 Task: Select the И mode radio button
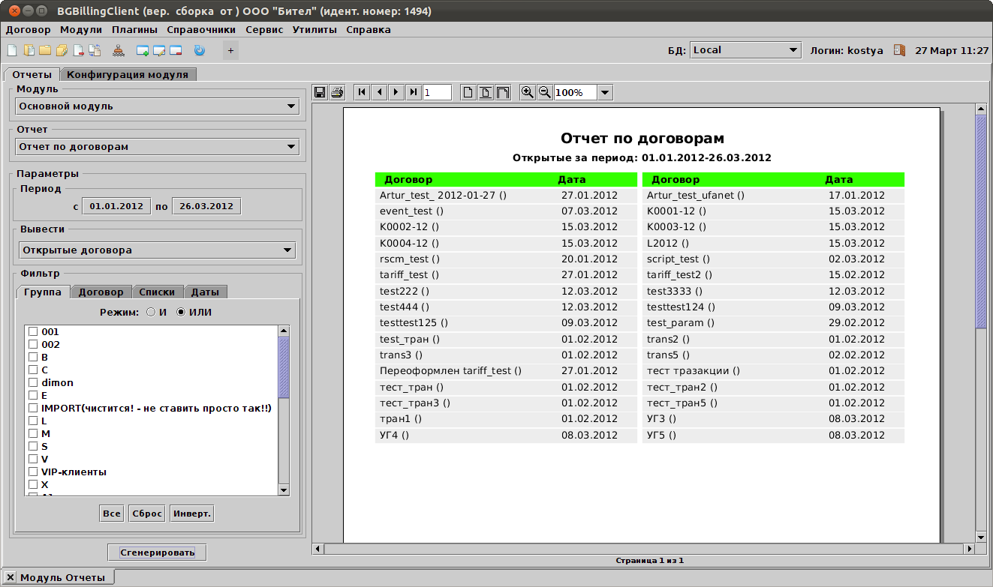coord(151,313)
